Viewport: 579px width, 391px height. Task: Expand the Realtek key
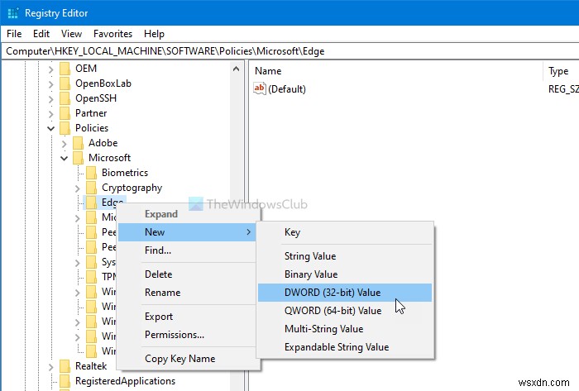(x=51, y=367)
